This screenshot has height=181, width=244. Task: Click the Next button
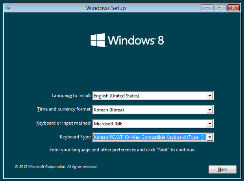tap(222, 169)
